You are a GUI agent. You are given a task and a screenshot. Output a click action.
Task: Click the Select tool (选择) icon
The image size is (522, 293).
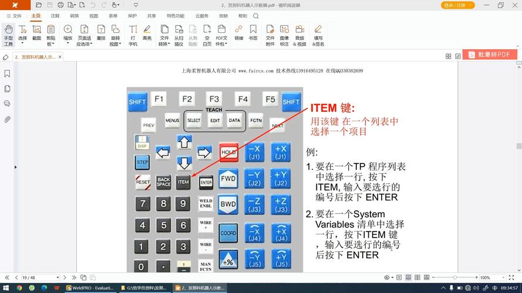coord(22,29)
